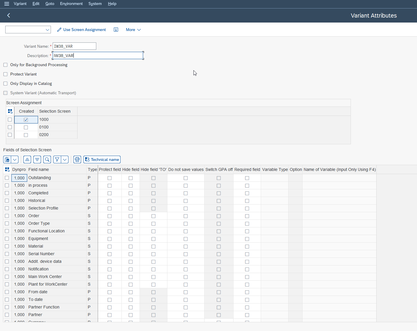
Task: Click the 'To date' field name cell
Action: click(57, 299)
